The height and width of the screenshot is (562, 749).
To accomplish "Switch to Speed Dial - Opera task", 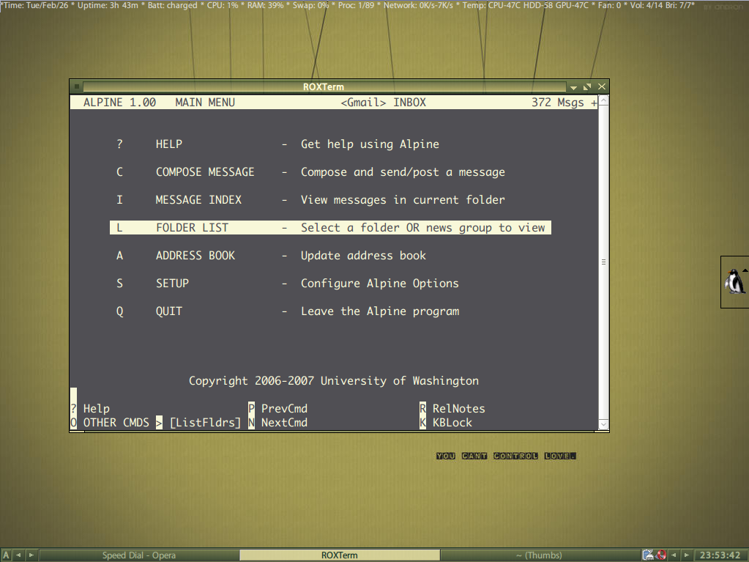I will [x=138, y=555].
